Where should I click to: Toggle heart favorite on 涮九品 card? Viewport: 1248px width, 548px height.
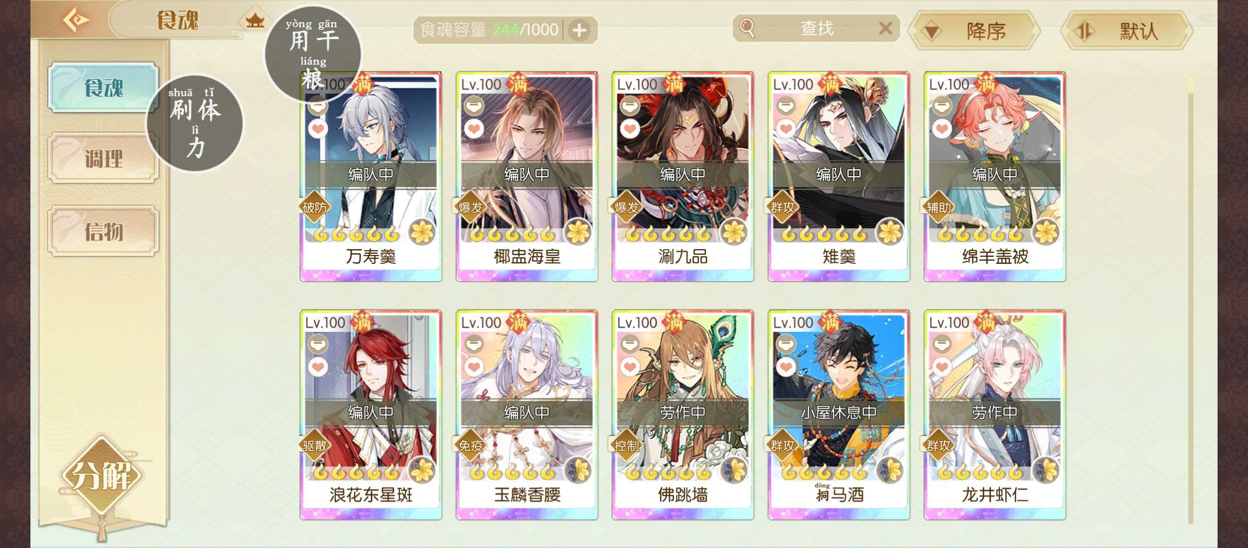point(630,128)
